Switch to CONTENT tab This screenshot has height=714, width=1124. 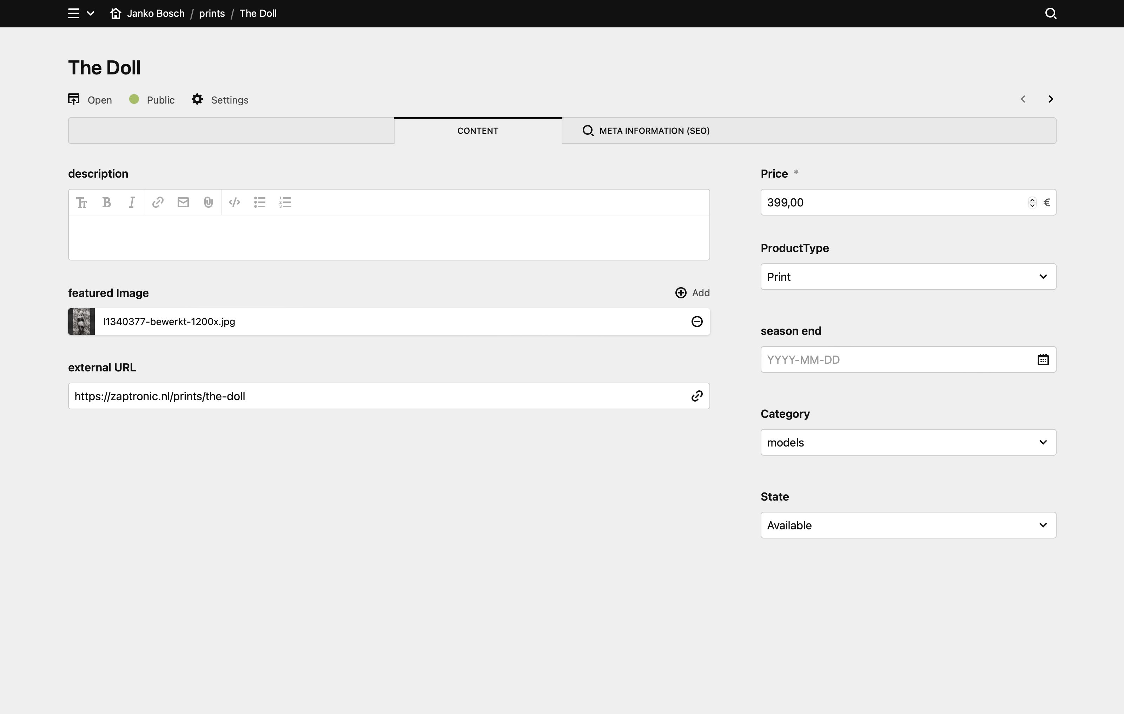[x=478, y=131]
